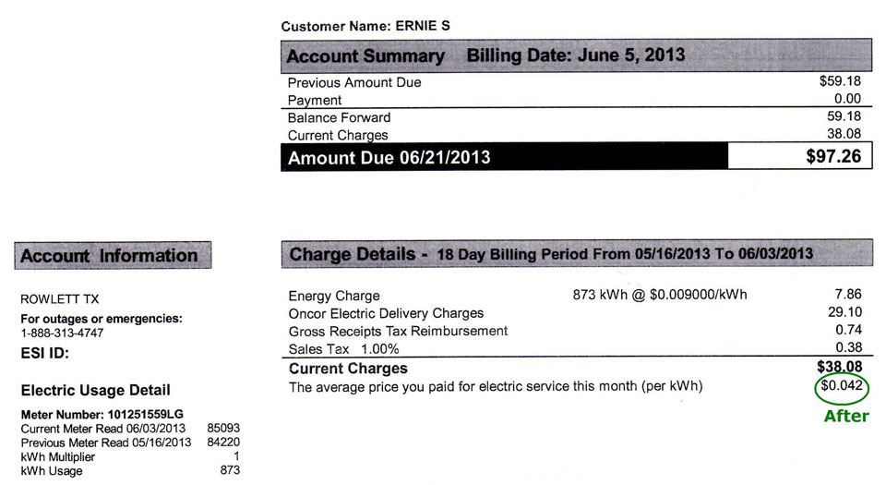Click the Sales Tax 1.00% row
886x485 pixels.
(x=575, y=348)
